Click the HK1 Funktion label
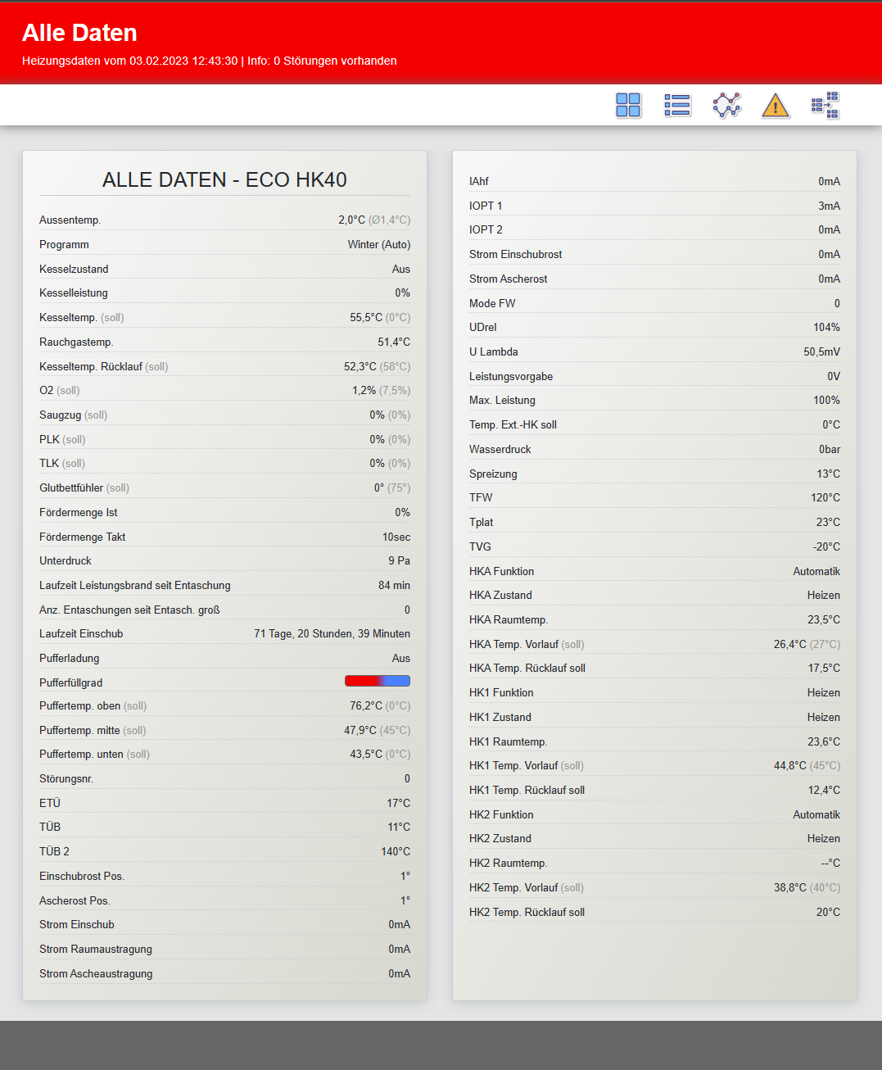 [501, 692]
